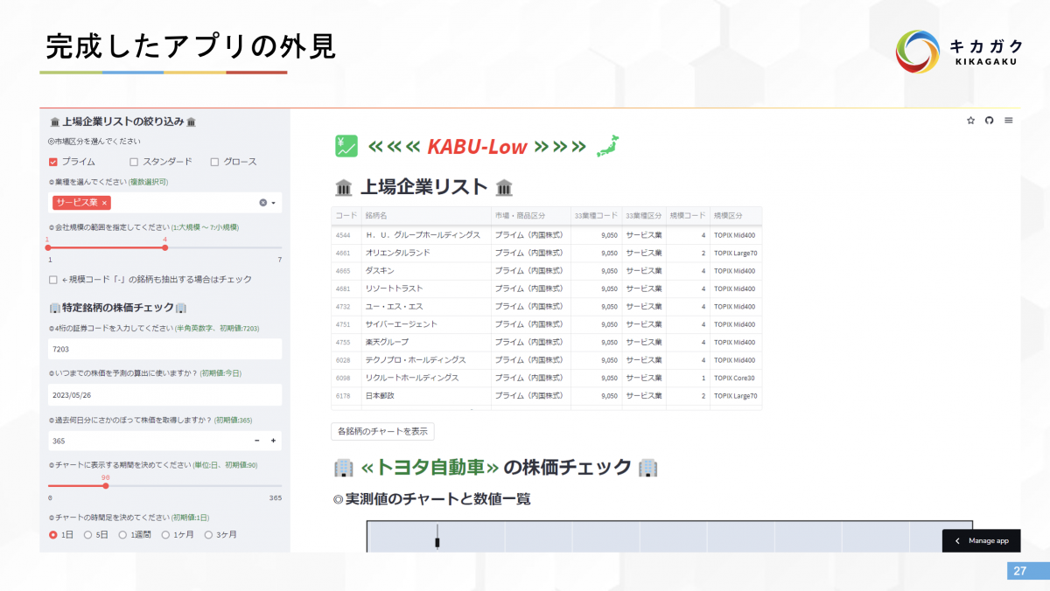1050x591 pixels.
Task: Remove the サービス業 tag
Action: [x=105, y=203]
